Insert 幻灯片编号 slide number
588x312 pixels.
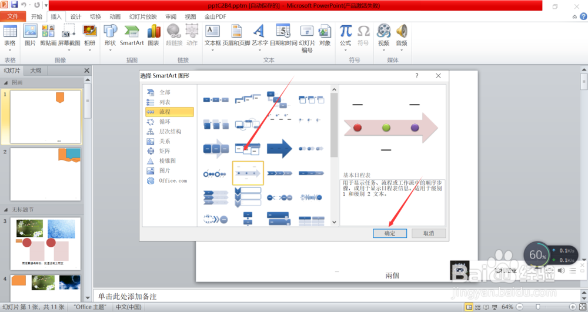click(x=307, y=38)
